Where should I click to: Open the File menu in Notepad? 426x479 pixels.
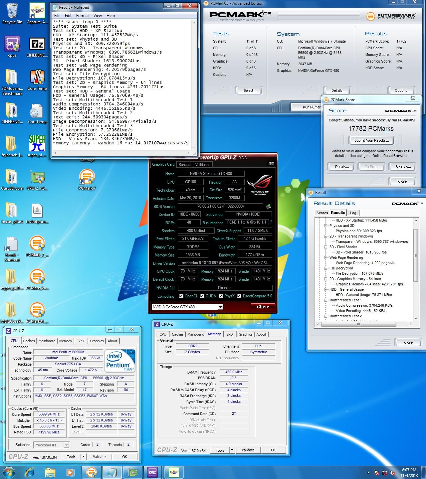pos(57,16)
